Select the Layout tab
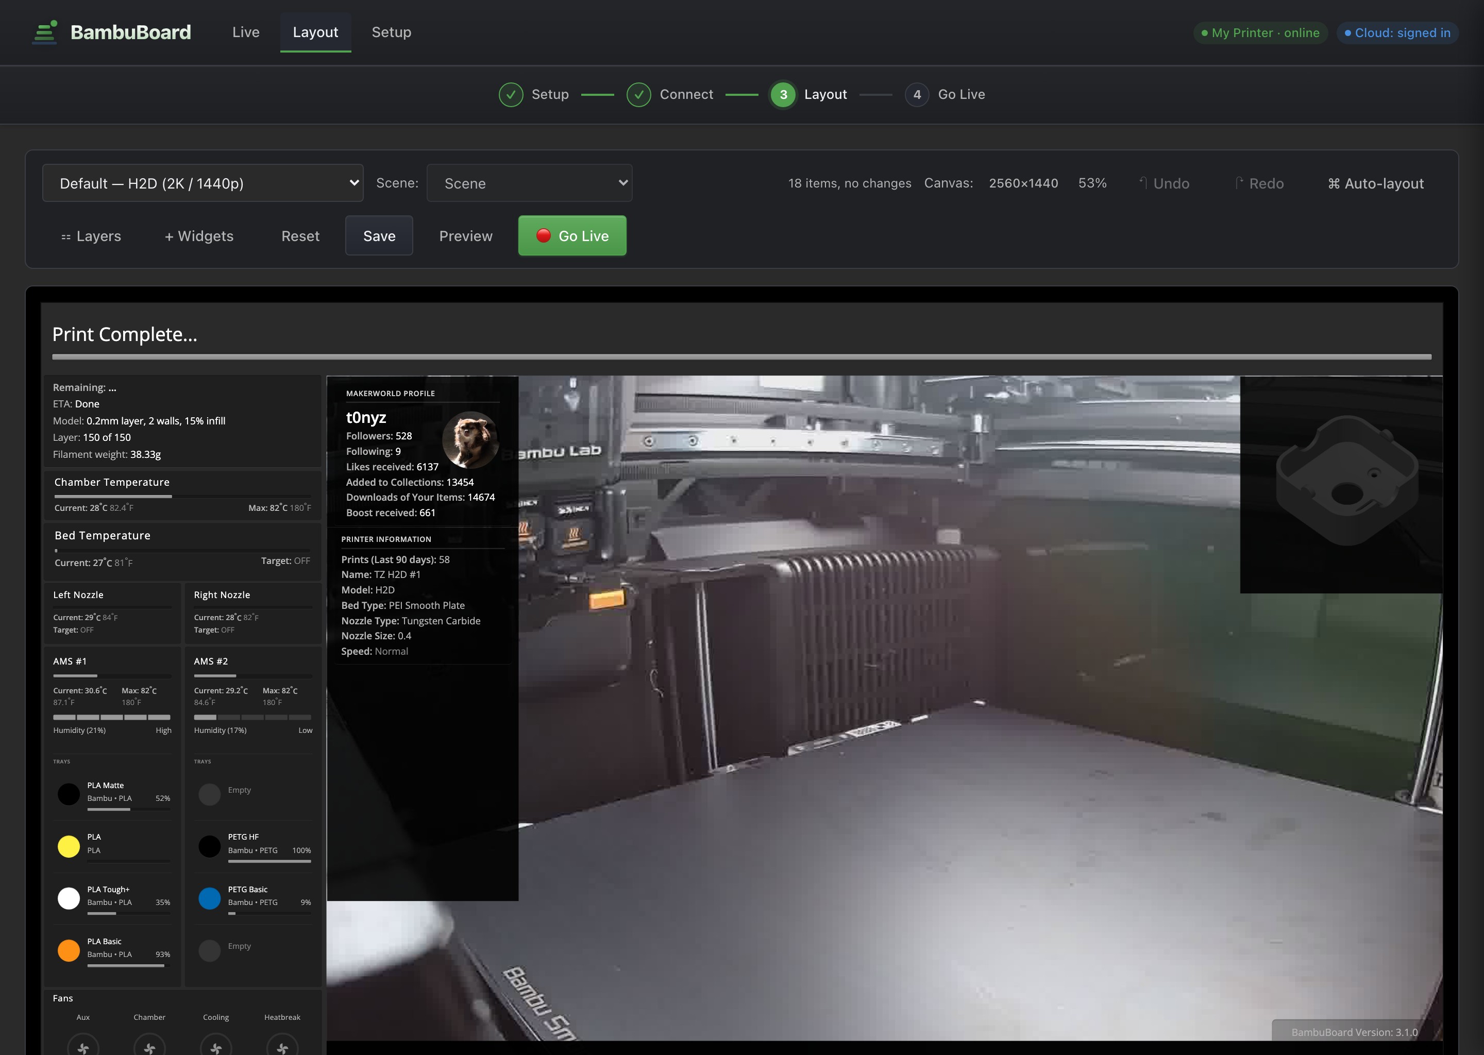This screenshot has height=1055, width=1484. point(315,32)
